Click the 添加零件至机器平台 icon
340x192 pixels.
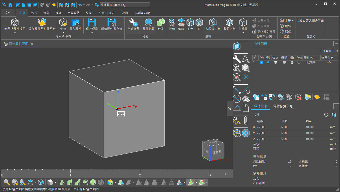(42, 24)
